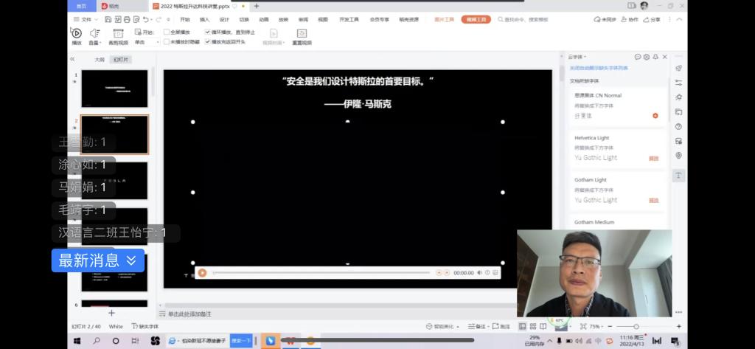This screenshot has width=755, height=349.
Task: Click the rocket icon in the right sidebar
Action: coord(679,68)
